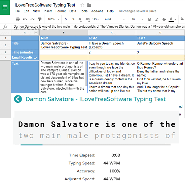The width and height of the screenshot is (185, 182).
Task: Select column C header
Action: click(112, 32)
